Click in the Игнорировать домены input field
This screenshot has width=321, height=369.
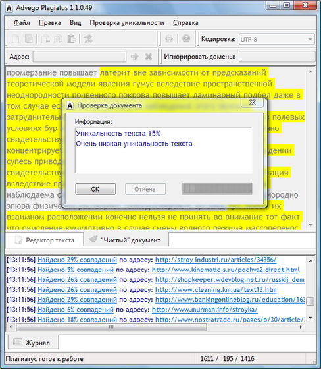(277, 57)
